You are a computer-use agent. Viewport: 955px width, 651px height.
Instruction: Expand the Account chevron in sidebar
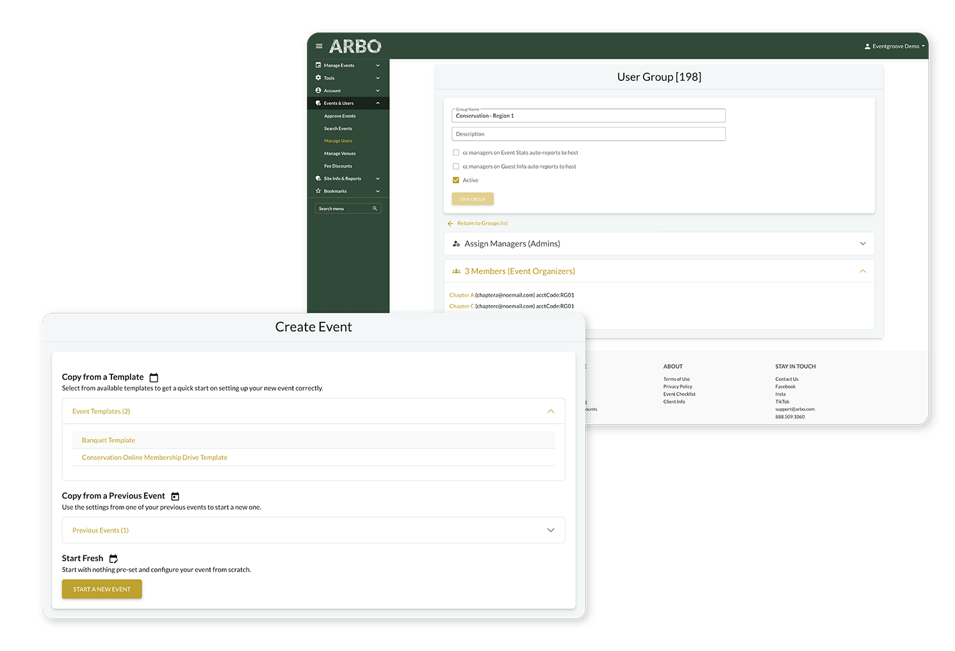point(378,90)
